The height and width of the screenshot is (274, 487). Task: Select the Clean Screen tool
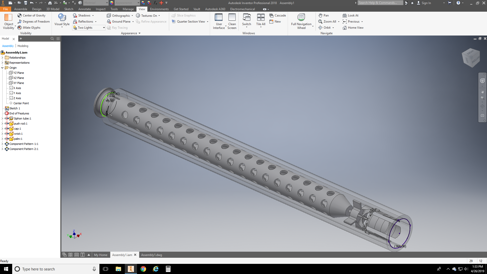(x=232, y=21)
